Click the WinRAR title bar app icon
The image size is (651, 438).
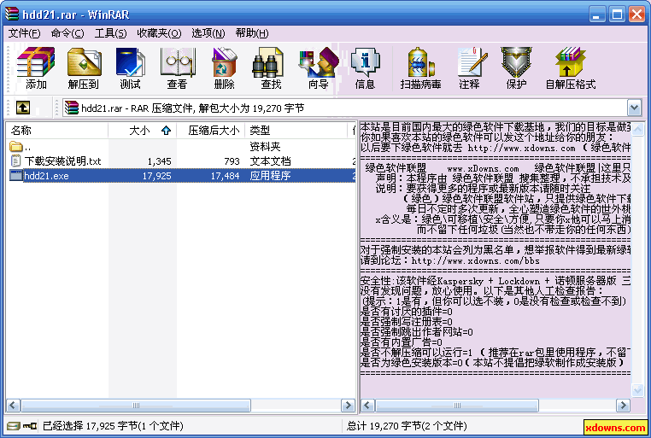pyautogui.click(x=12, y=15)
